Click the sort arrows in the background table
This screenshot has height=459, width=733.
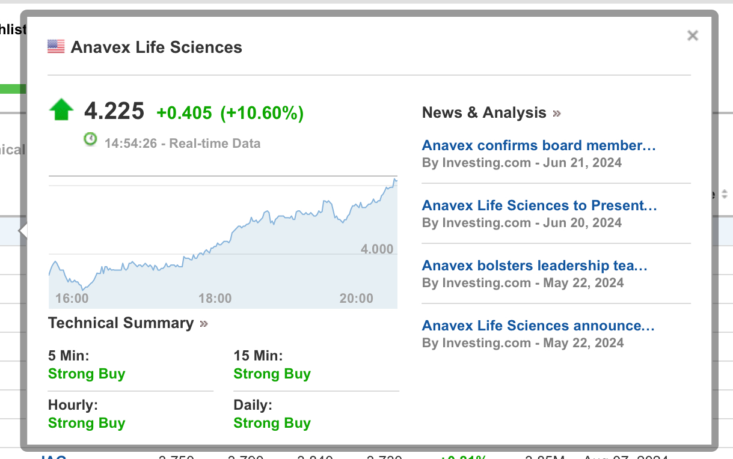tap(725, 194)
